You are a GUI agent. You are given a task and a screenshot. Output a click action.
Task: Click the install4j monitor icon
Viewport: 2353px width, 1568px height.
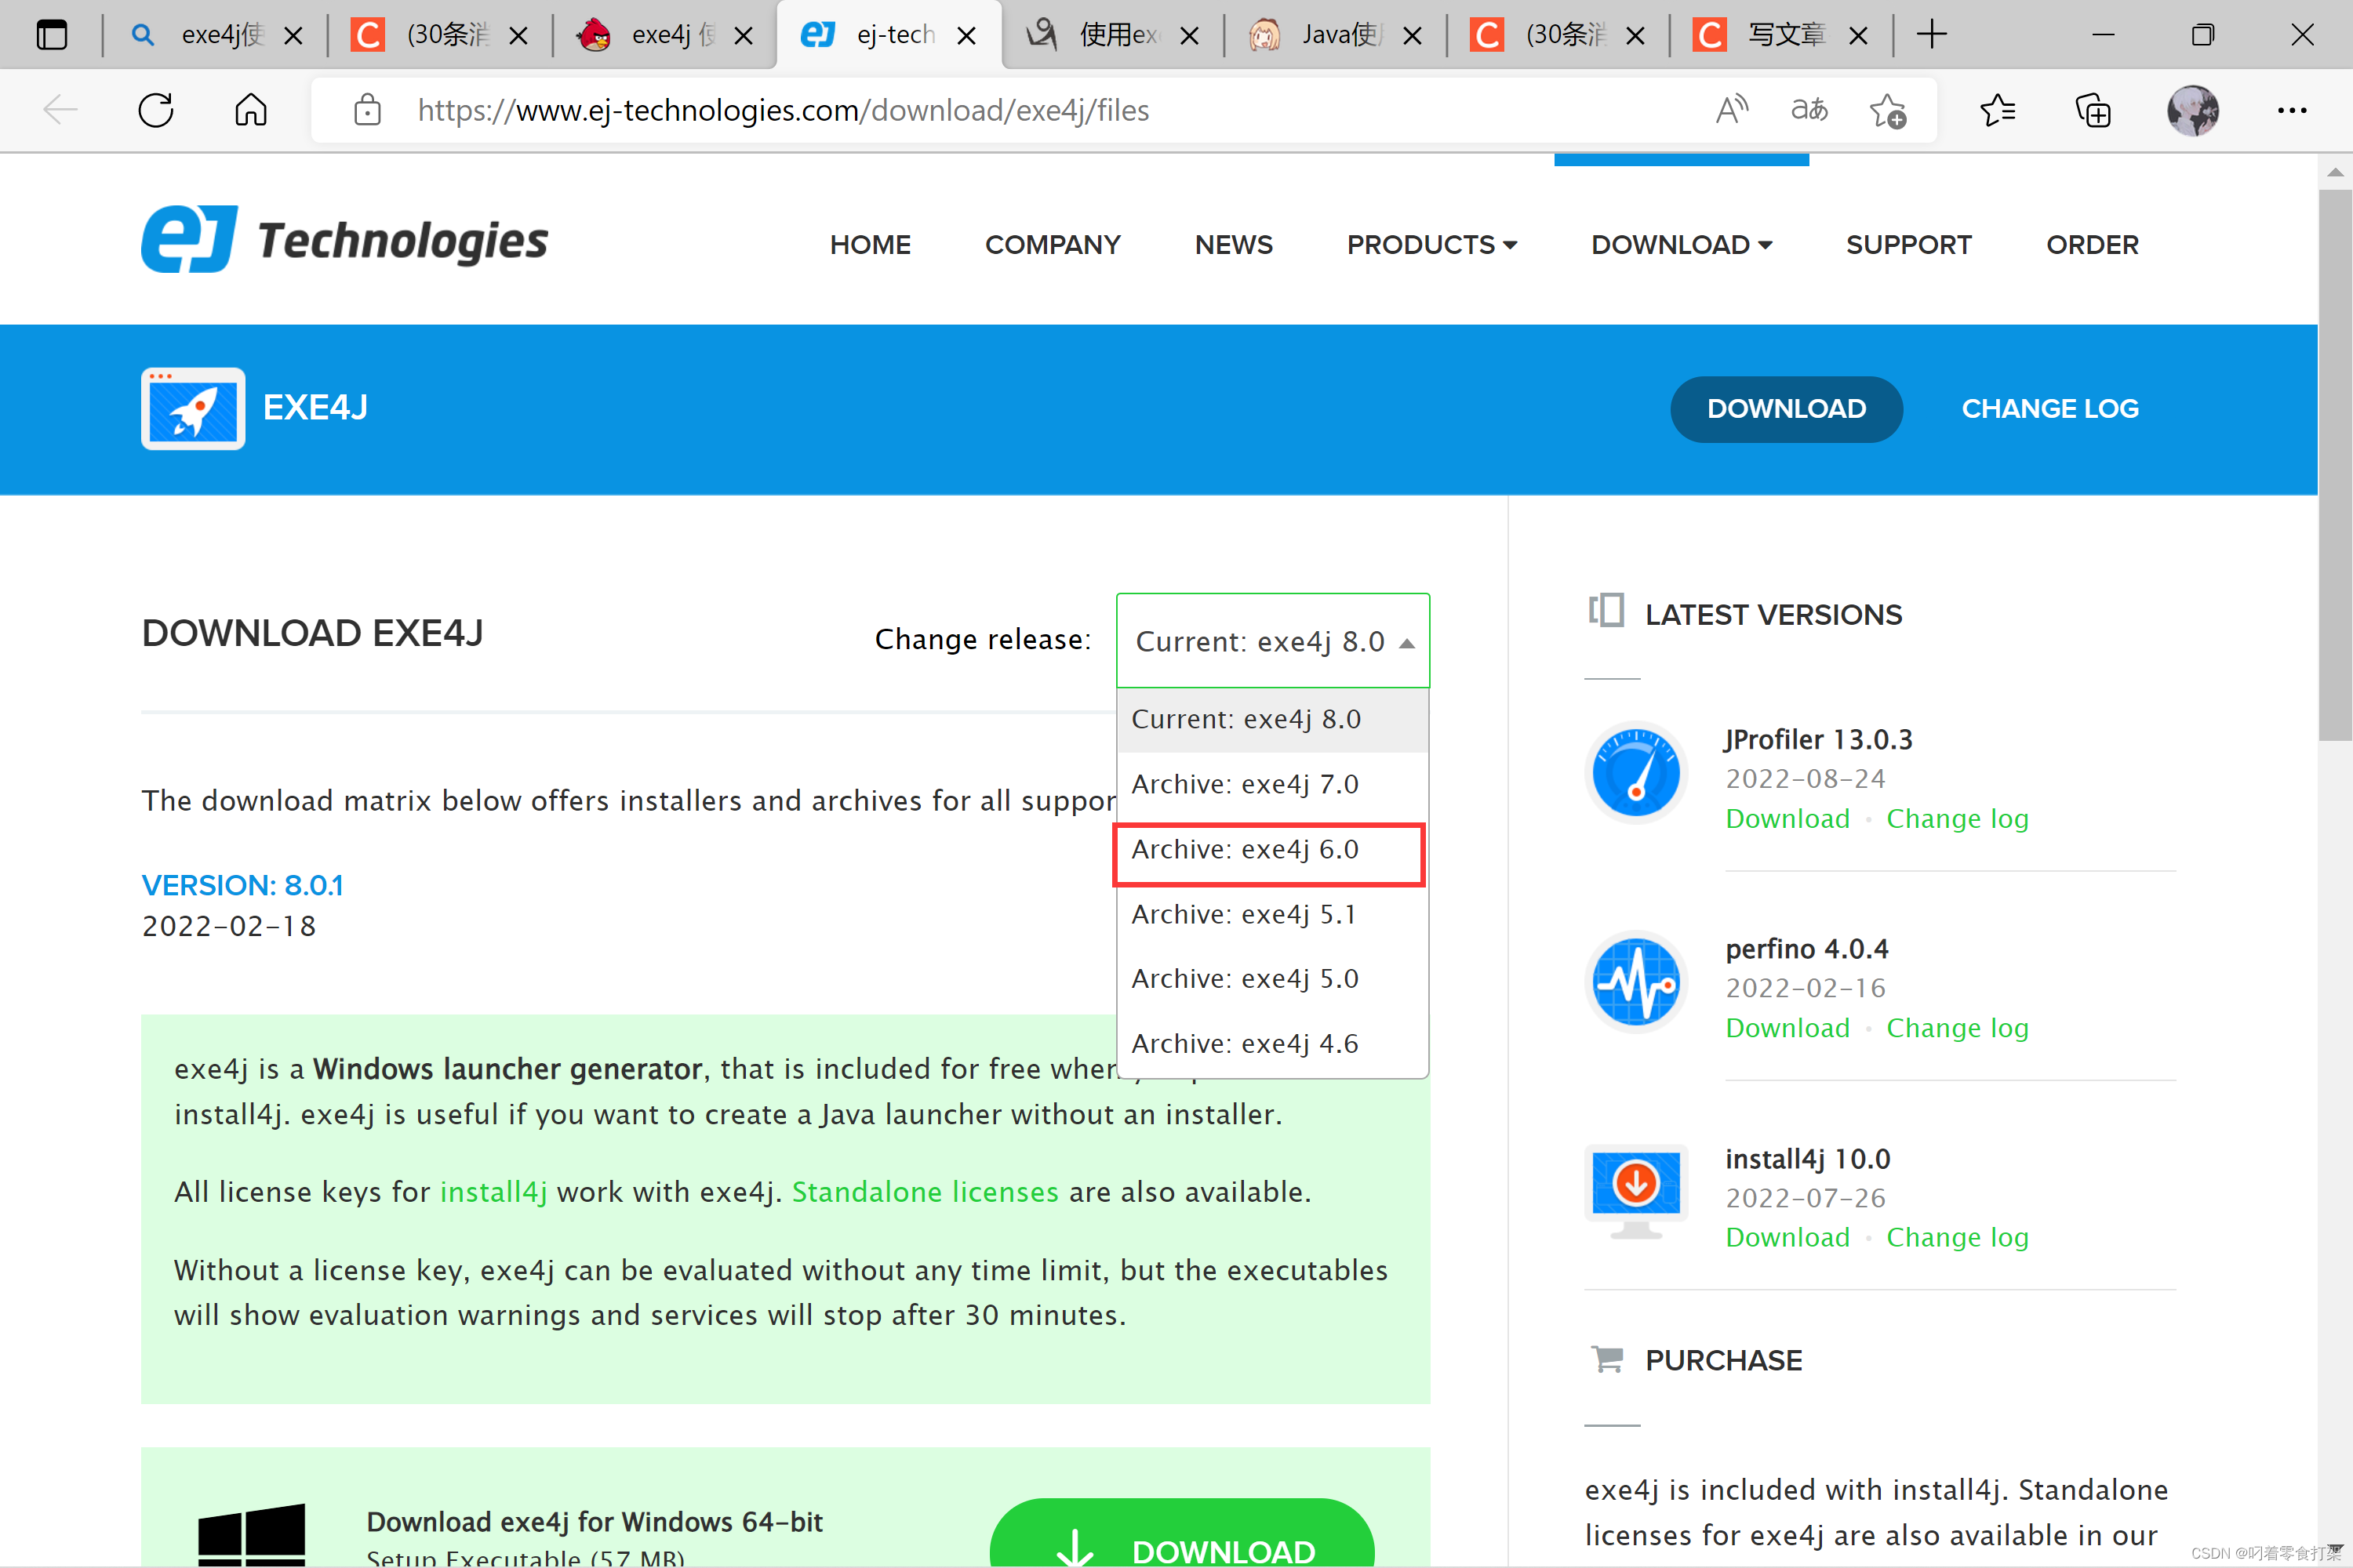point(1637,1191)
